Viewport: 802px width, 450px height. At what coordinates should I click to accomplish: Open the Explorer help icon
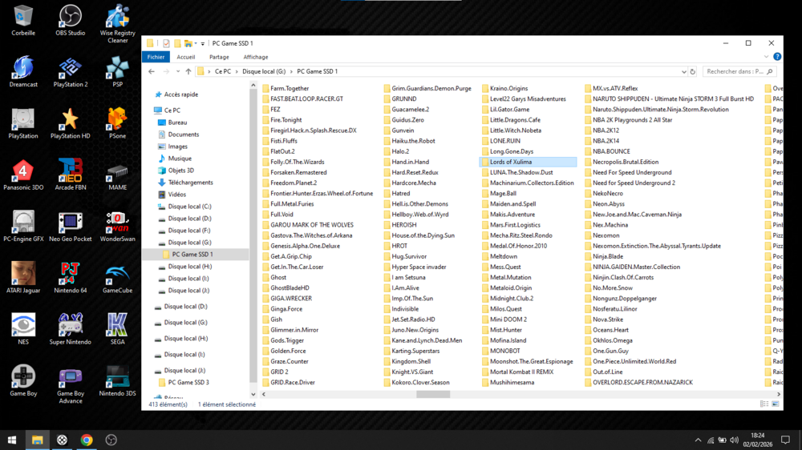777,57
